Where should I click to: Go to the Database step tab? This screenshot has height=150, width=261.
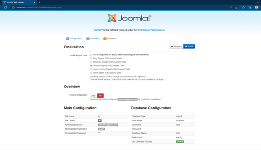93,38
